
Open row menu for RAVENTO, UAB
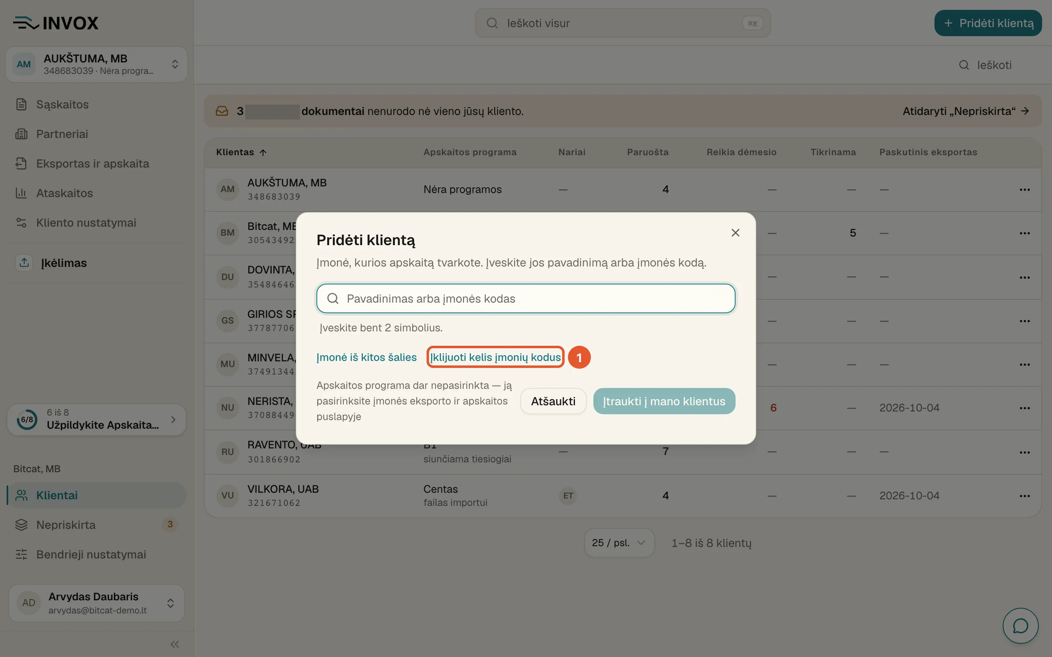coord(1024,453)
